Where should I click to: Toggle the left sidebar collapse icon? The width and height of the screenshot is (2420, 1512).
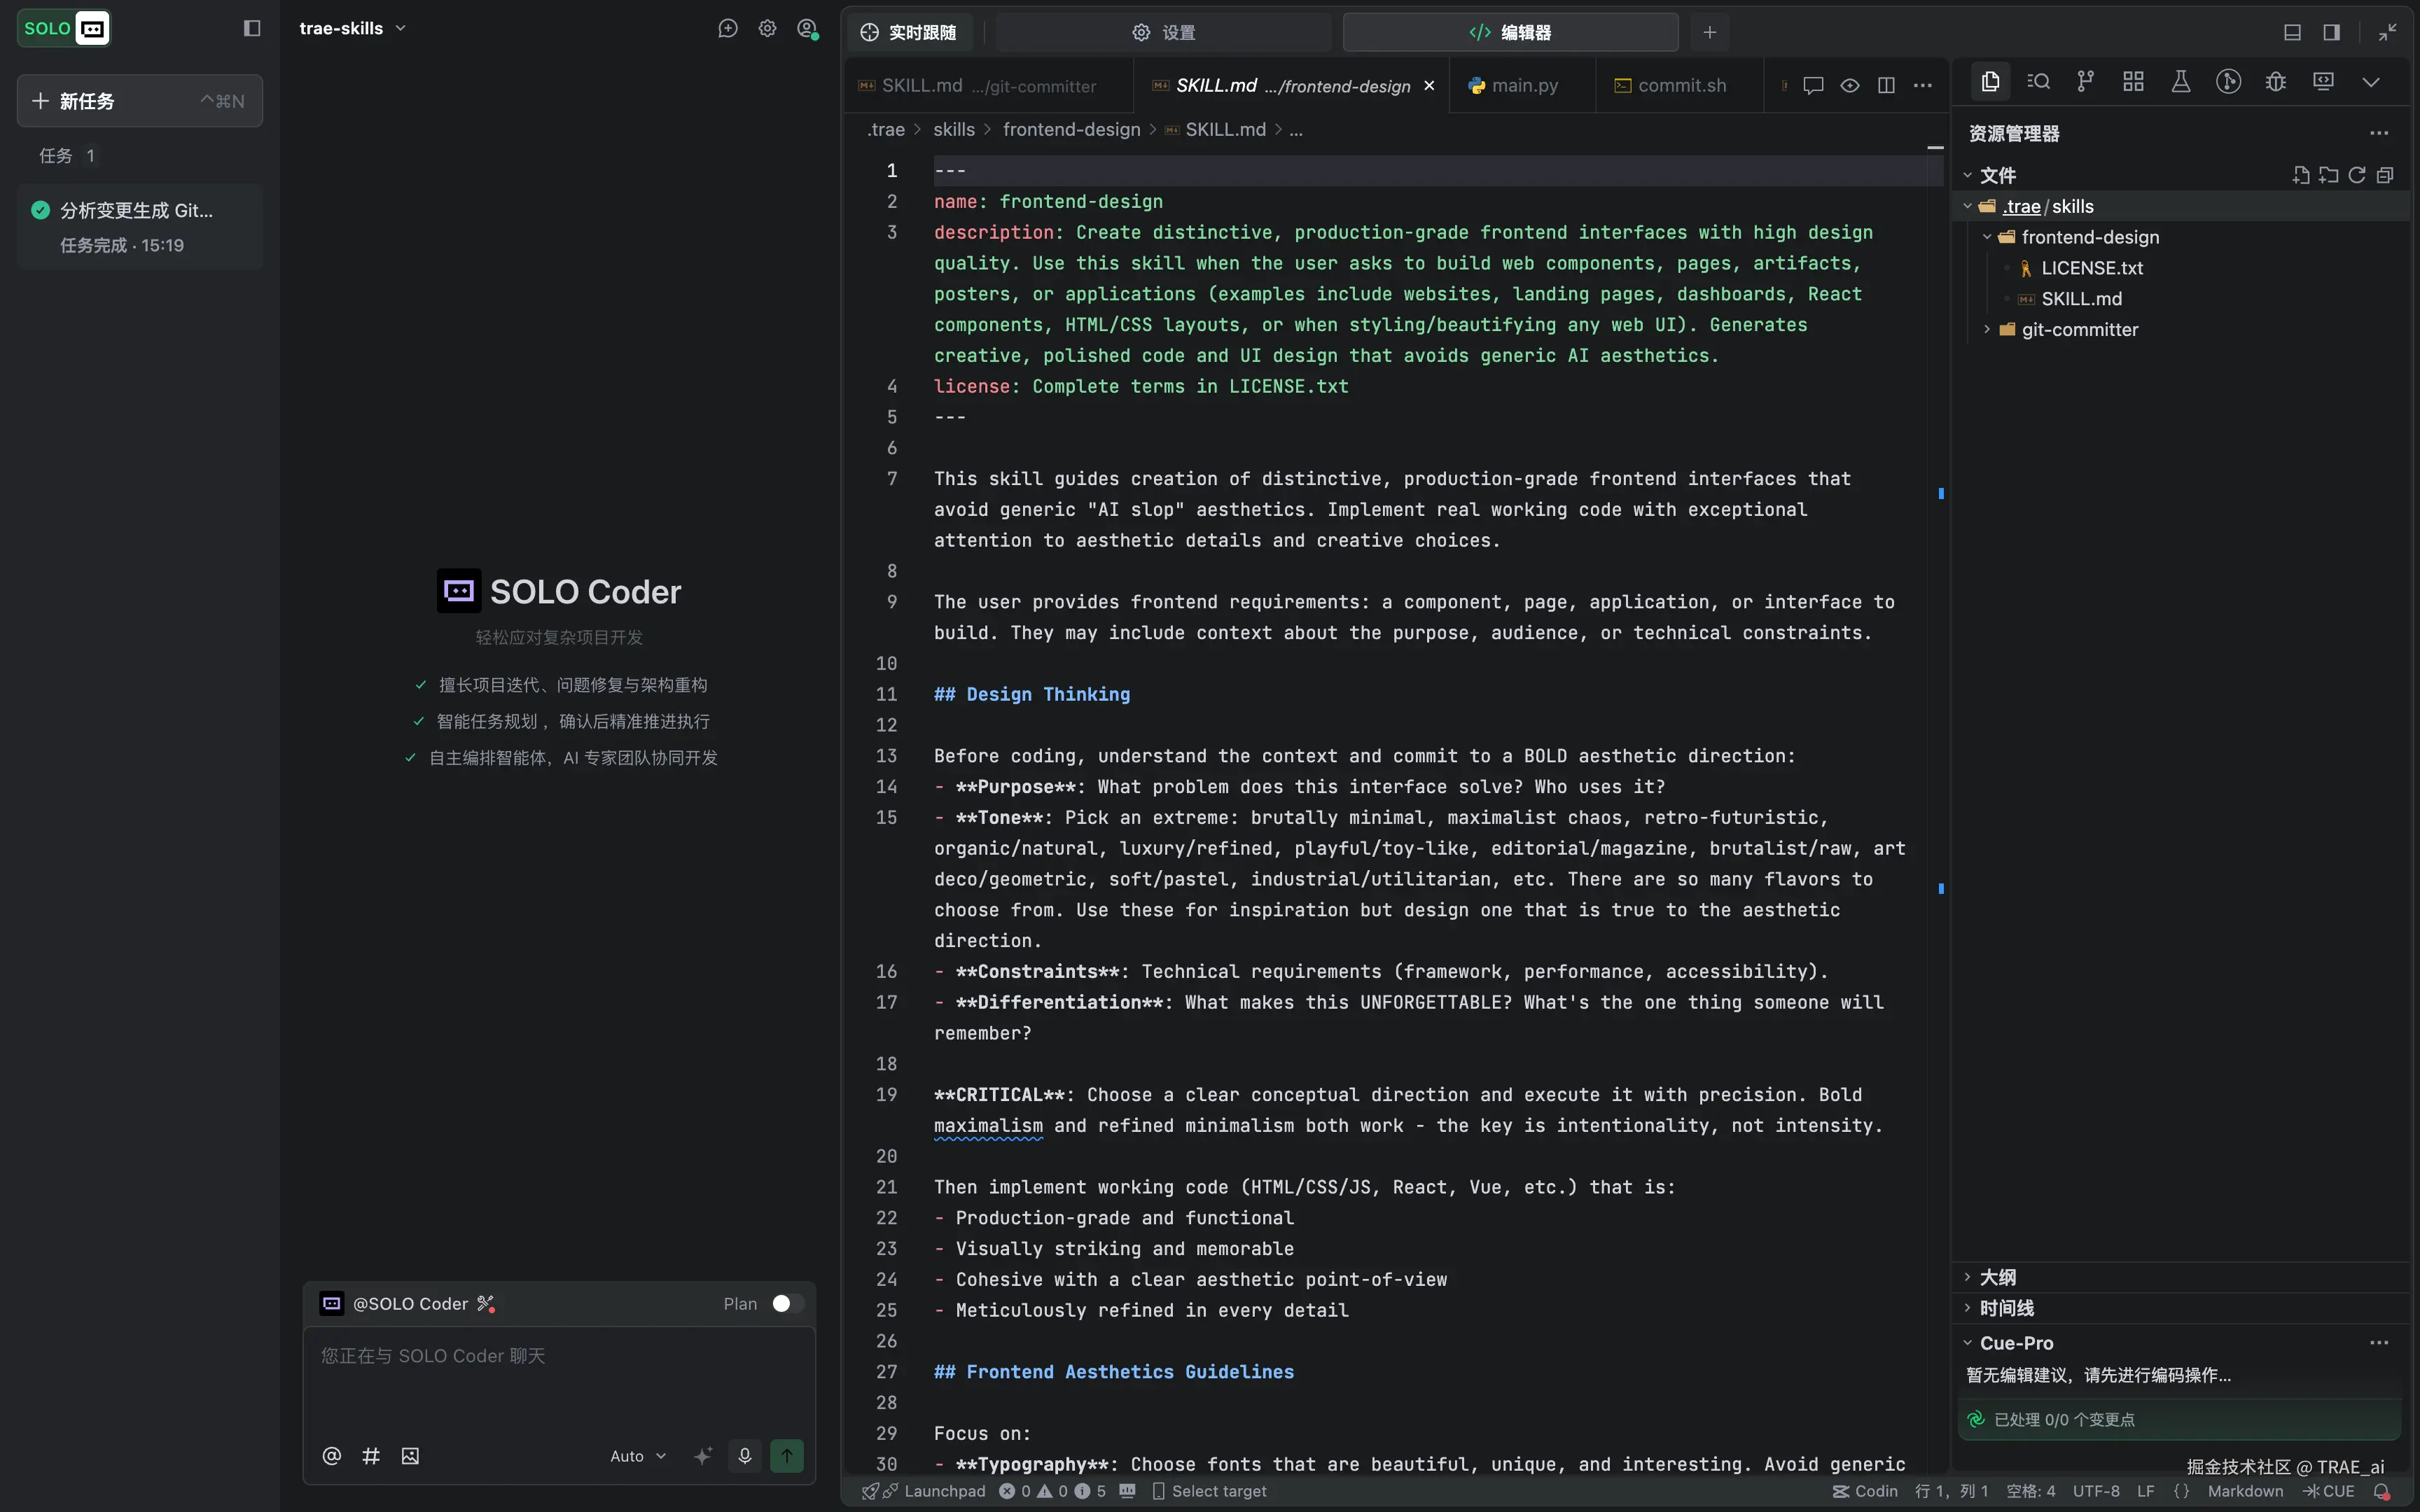click(x=252, y=28)
